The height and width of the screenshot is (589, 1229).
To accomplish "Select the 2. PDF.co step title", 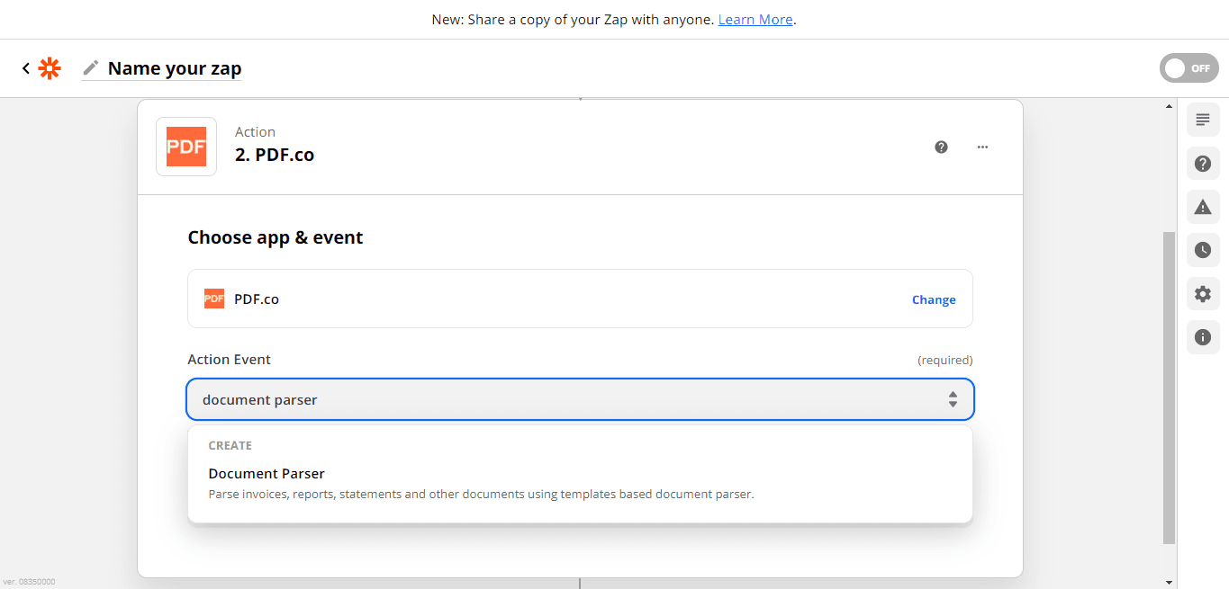I will (275, 154).
